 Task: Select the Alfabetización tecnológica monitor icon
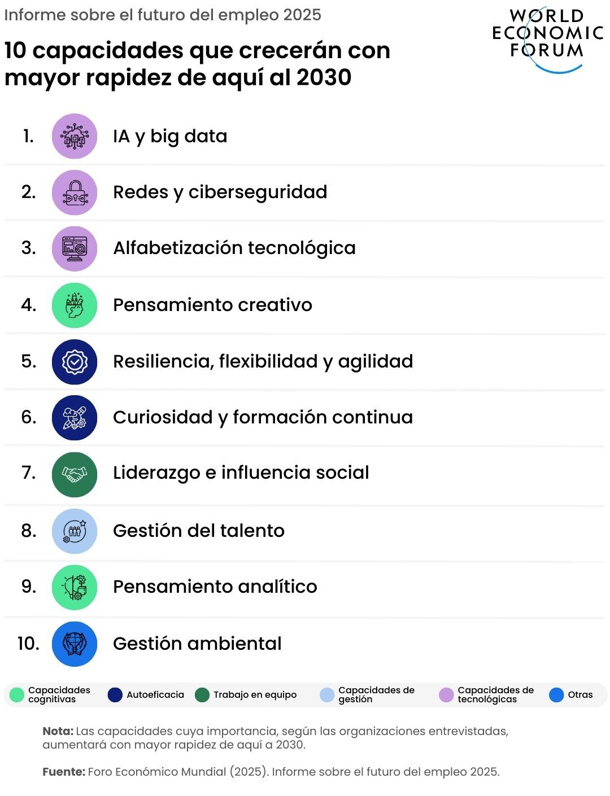click(75, 248)
